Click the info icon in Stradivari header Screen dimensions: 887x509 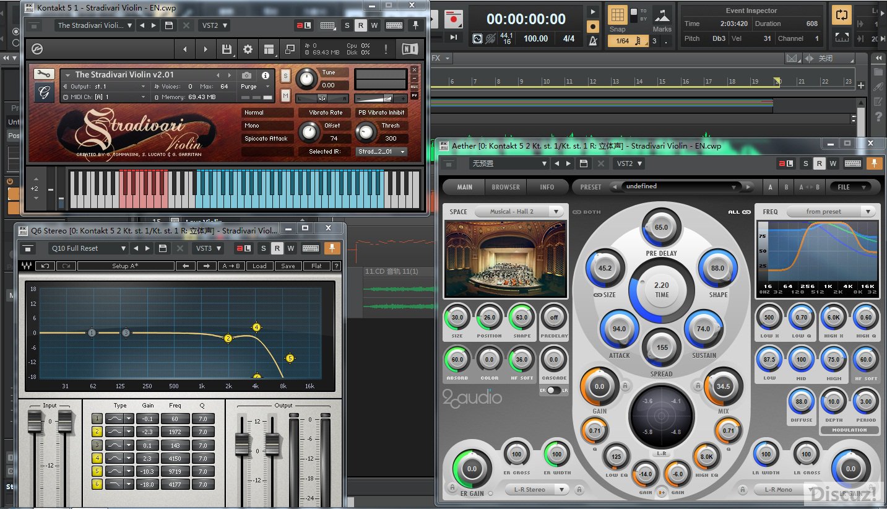pyautogui.click(x=266, y=75)
